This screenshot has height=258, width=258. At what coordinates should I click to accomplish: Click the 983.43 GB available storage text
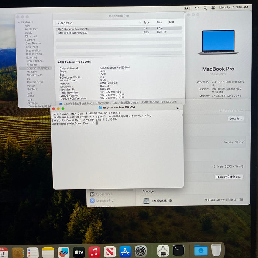tap(224, 200)
